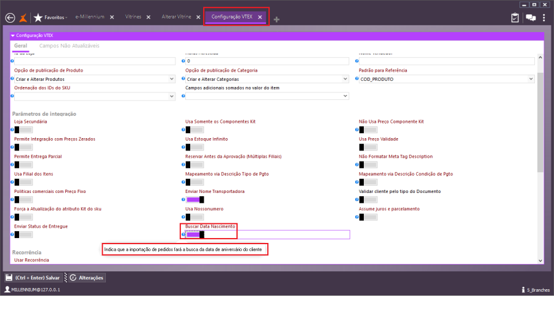Close the e-Millennium tab
Viewport: 554px width, 312px height.
[x=112, y=17]
